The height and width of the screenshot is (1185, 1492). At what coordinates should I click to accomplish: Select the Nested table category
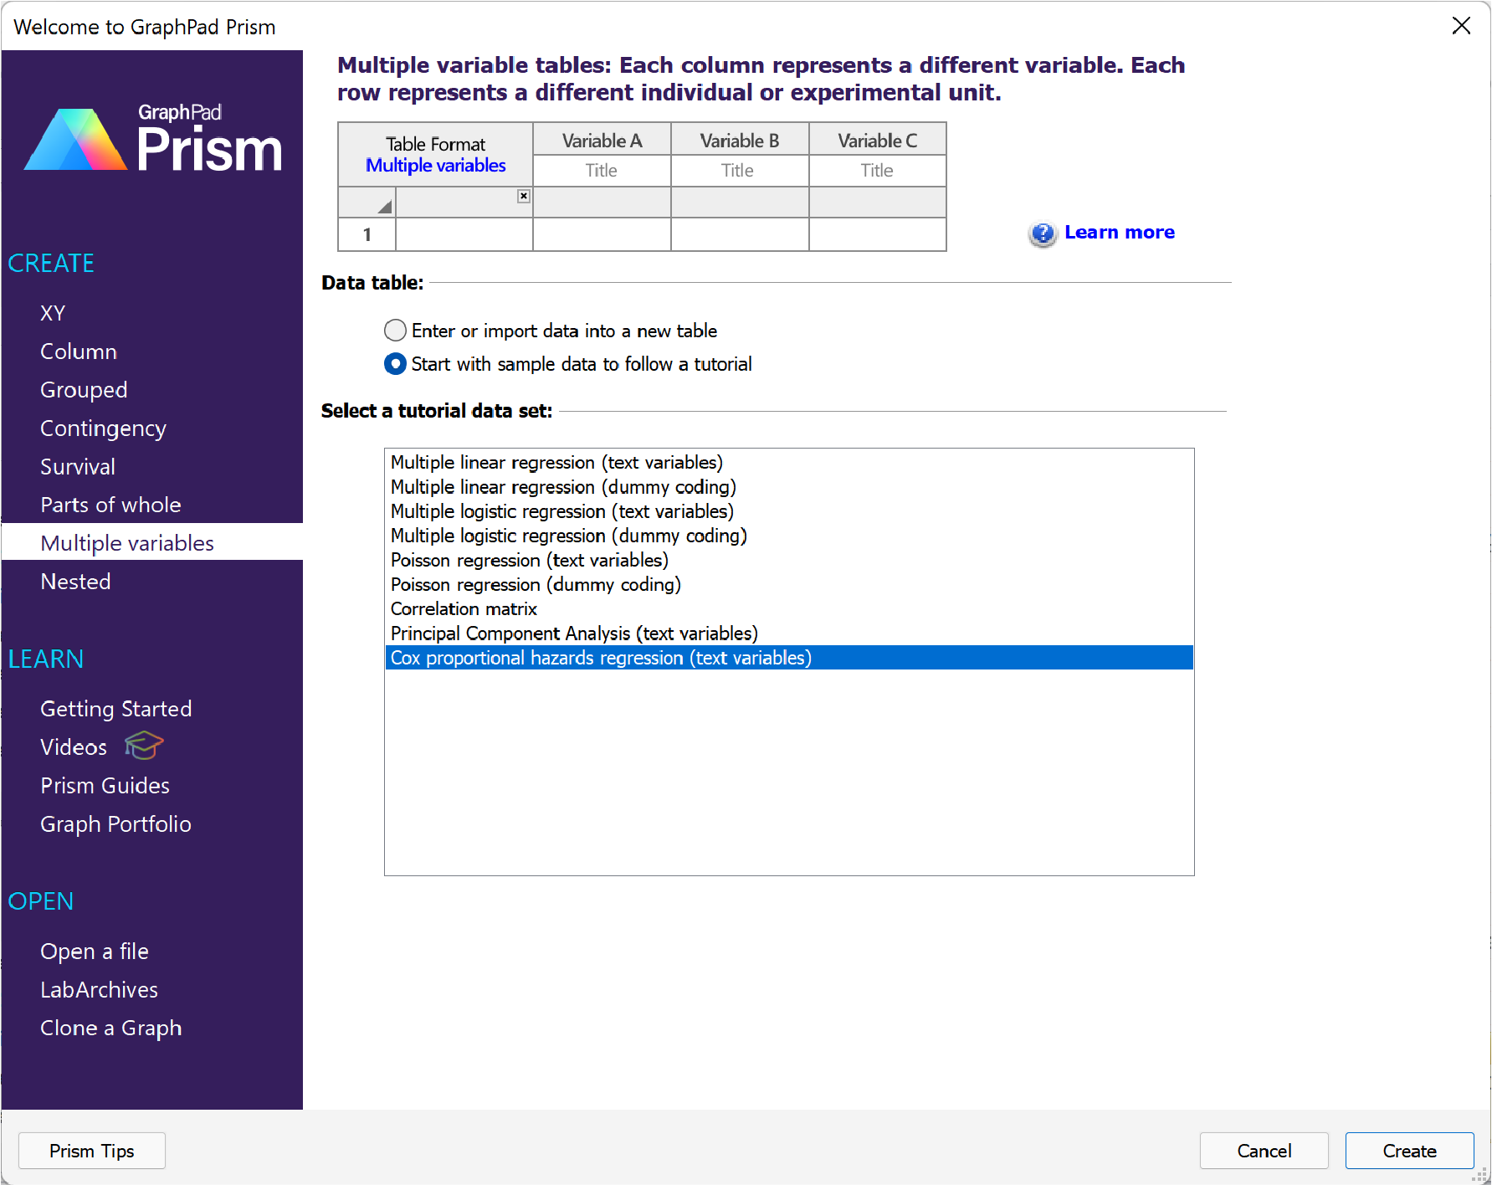click(75, 582)
